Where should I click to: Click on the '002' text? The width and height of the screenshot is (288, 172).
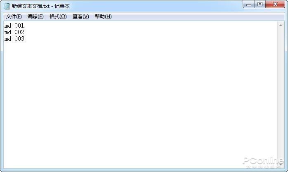click(19, 32)
